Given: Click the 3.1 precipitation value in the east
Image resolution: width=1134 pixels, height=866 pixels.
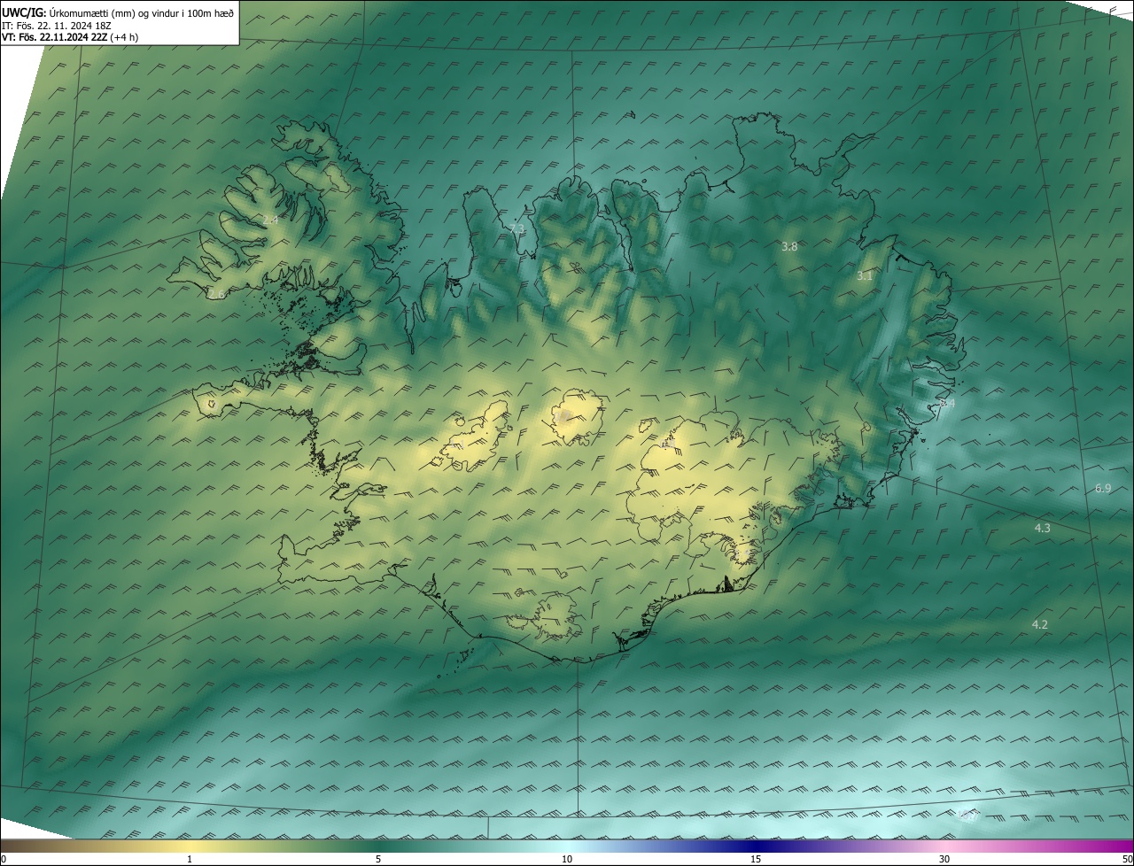Looking at the screenshot, I should [x=865, y=276].
